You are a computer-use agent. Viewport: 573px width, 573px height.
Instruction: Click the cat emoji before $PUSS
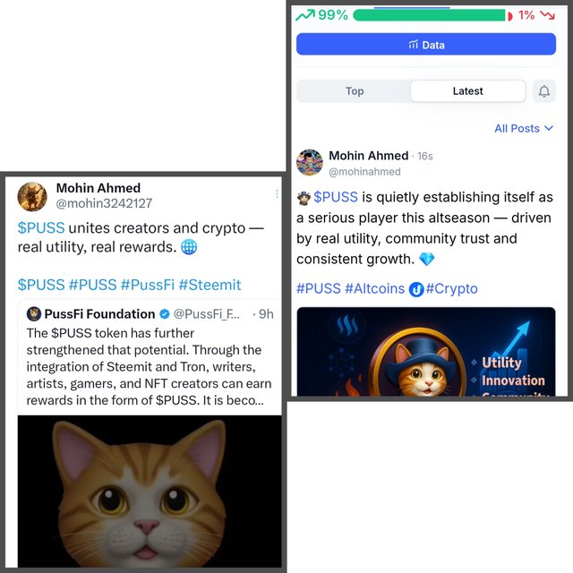(x=304, y=198)
